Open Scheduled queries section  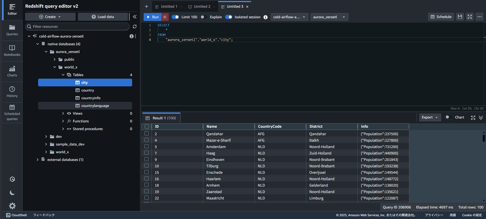click(x=12, y=113)
